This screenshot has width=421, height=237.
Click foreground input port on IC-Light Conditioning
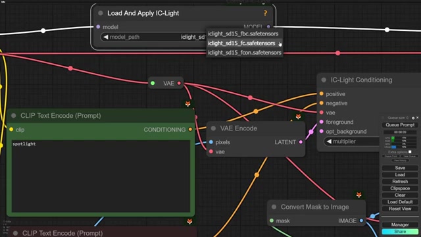[322, 122]
